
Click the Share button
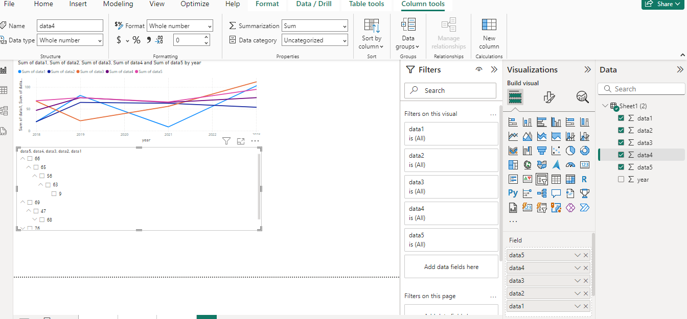point(663,4)
